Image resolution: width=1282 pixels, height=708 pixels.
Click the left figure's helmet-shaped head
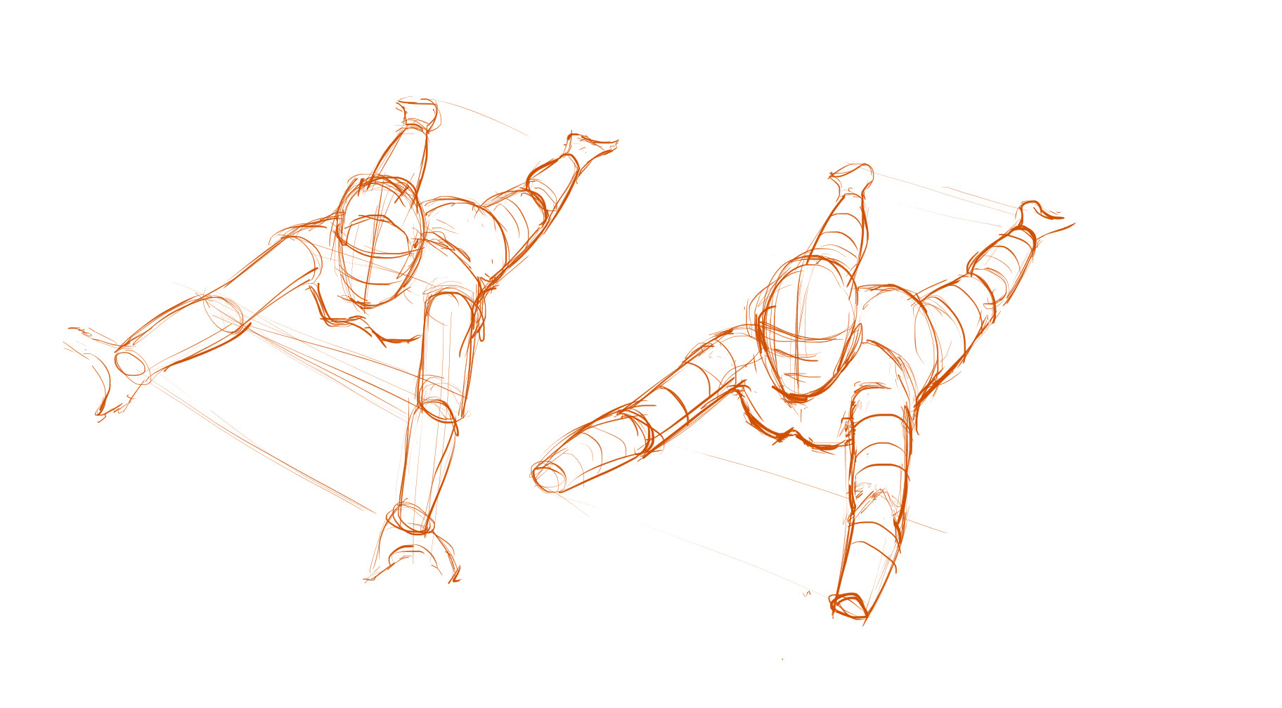[x=381, y=242]
